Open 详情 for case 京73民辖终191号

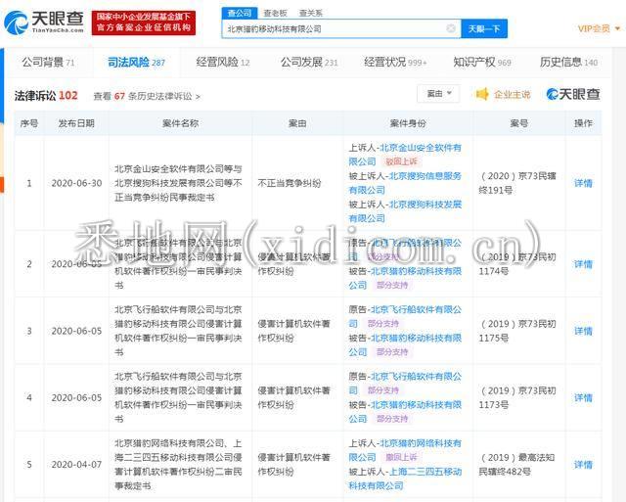[583, 183]
